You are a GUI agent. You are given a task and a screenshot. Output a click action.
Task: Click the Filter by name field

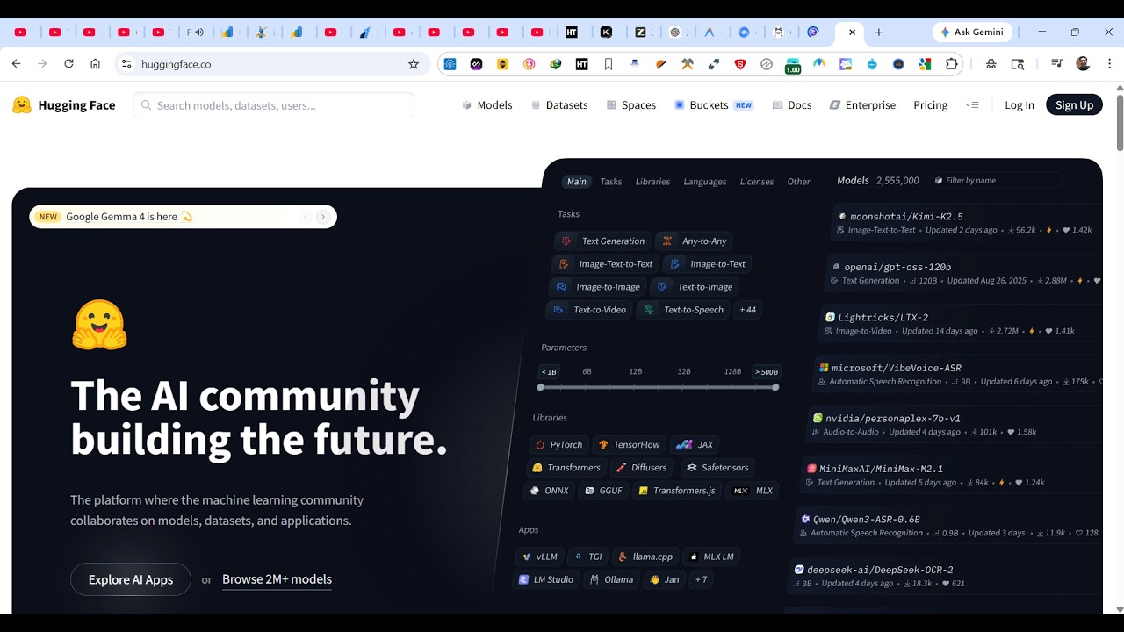point(995,180)
